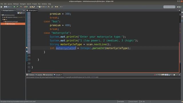Click Collapse All in Package Explorer
The height and width of the screenshot is (103, 183).
[x=18, y=13]
